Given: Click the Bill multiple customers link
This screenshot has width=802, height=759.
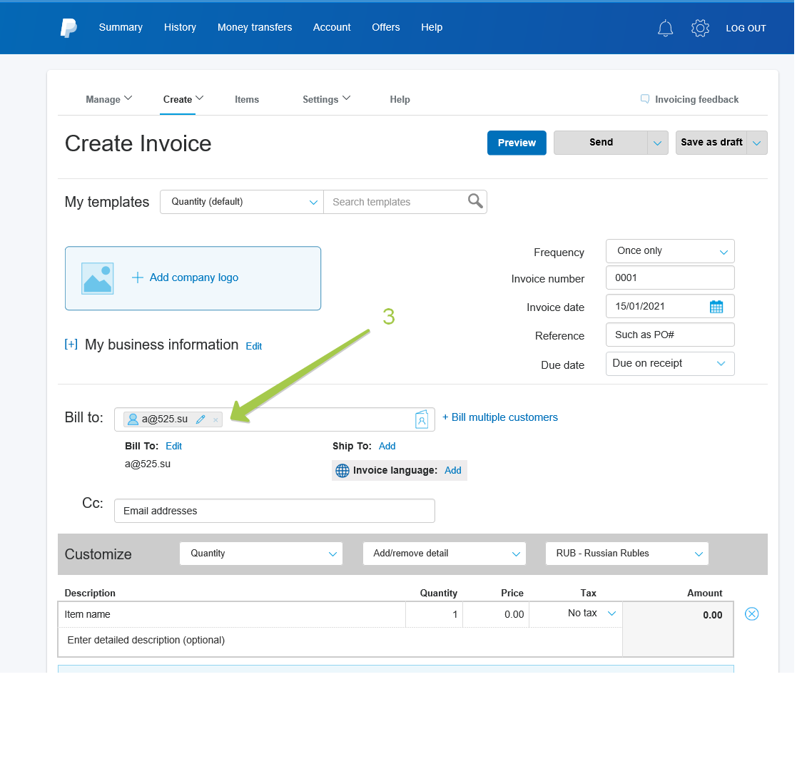Looking at the screenshot, I should tap(500, 417).
